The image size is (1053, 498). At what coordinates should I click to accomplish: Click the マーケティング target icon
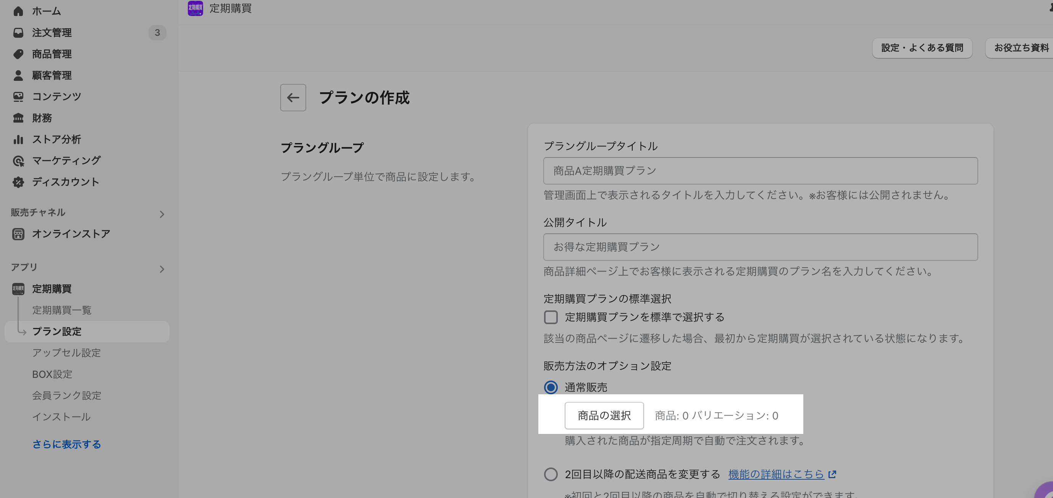(18, 161)
